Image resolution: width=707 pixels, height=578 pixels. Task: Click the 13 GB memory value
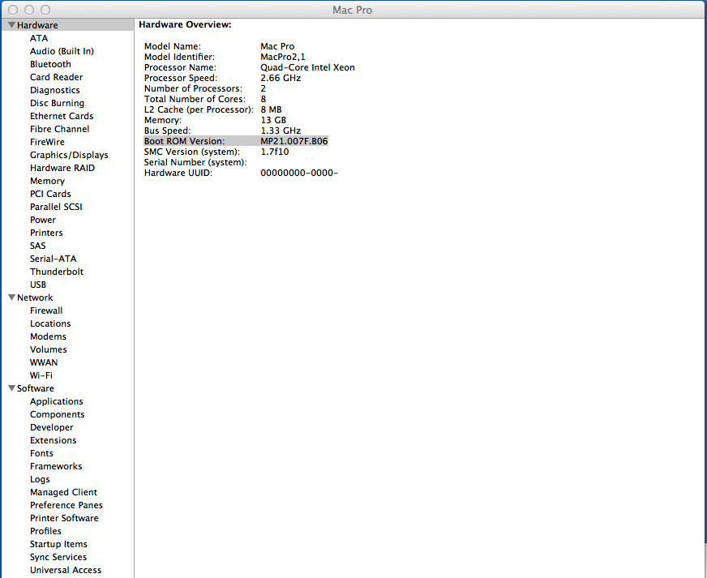click(x=273, y=120)
